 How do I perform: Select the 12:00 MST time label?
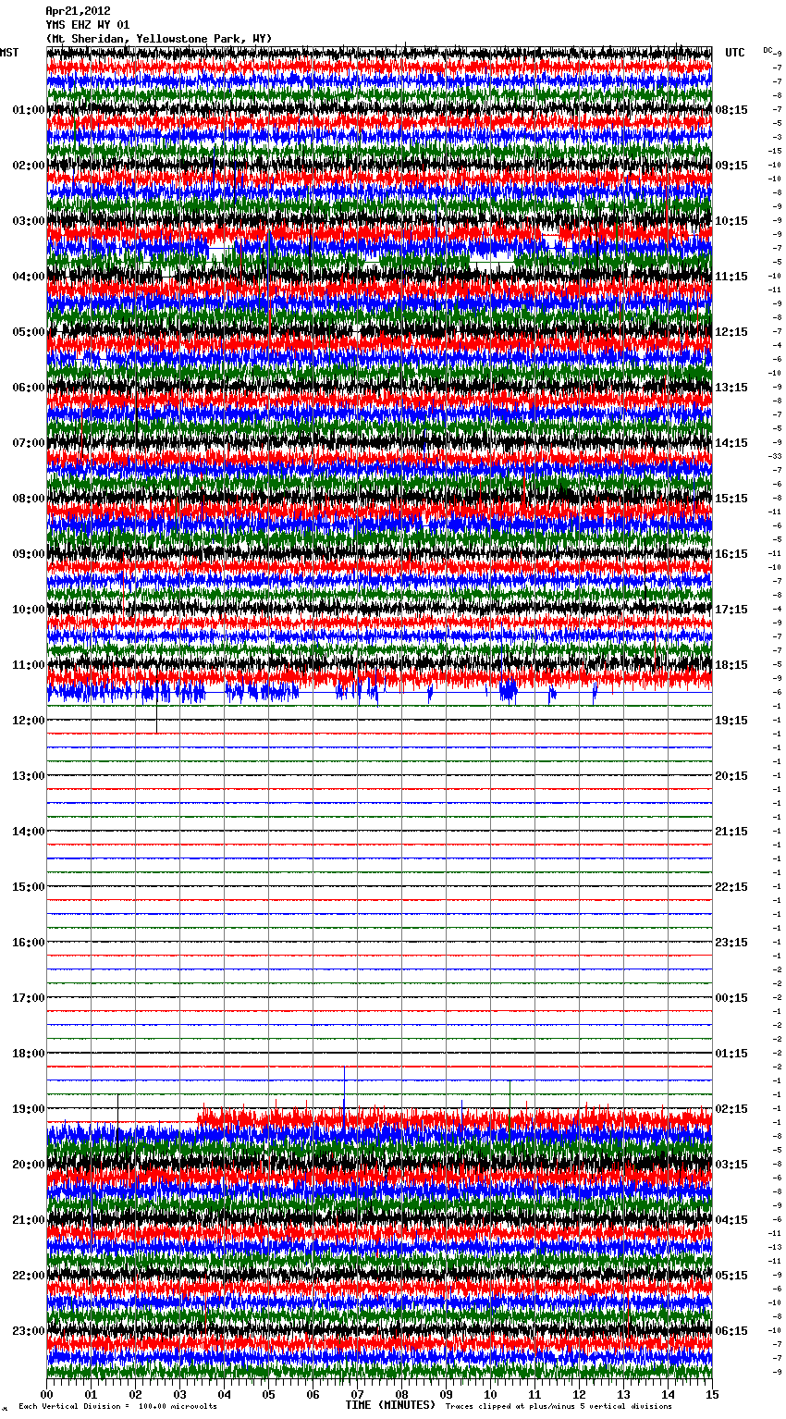pyautogui.click(x=28, y=721)
